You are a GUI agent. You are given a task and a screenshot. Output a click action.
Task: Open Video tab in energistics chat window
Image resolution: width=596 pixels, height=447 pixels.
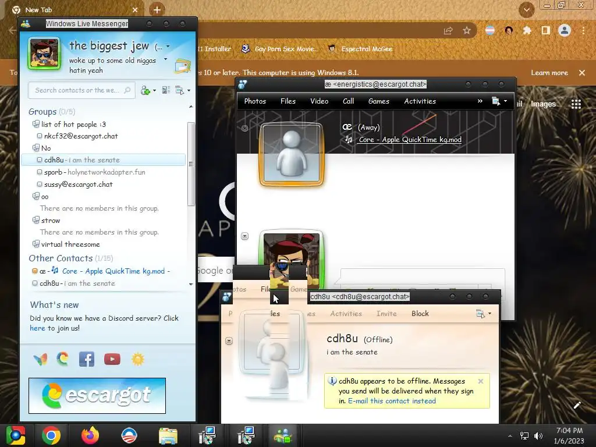[x=320, y=101]
